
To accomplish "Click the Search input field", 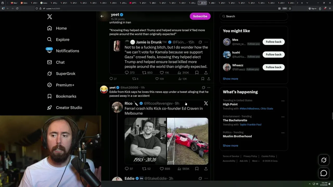I will 254,16.
